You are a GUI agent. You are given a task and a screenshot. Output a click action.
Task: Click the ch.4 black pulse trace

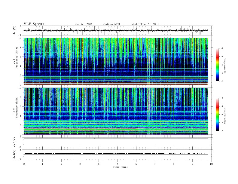[116, 154]
